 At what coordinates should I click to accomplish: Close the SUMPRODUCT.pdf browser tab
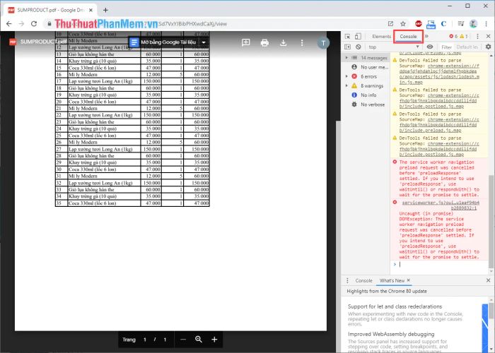click(x=91, y=10)
